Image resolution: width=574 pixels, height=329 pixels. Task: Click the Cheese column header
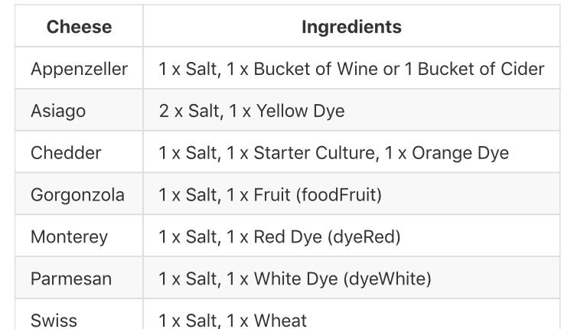79,28
